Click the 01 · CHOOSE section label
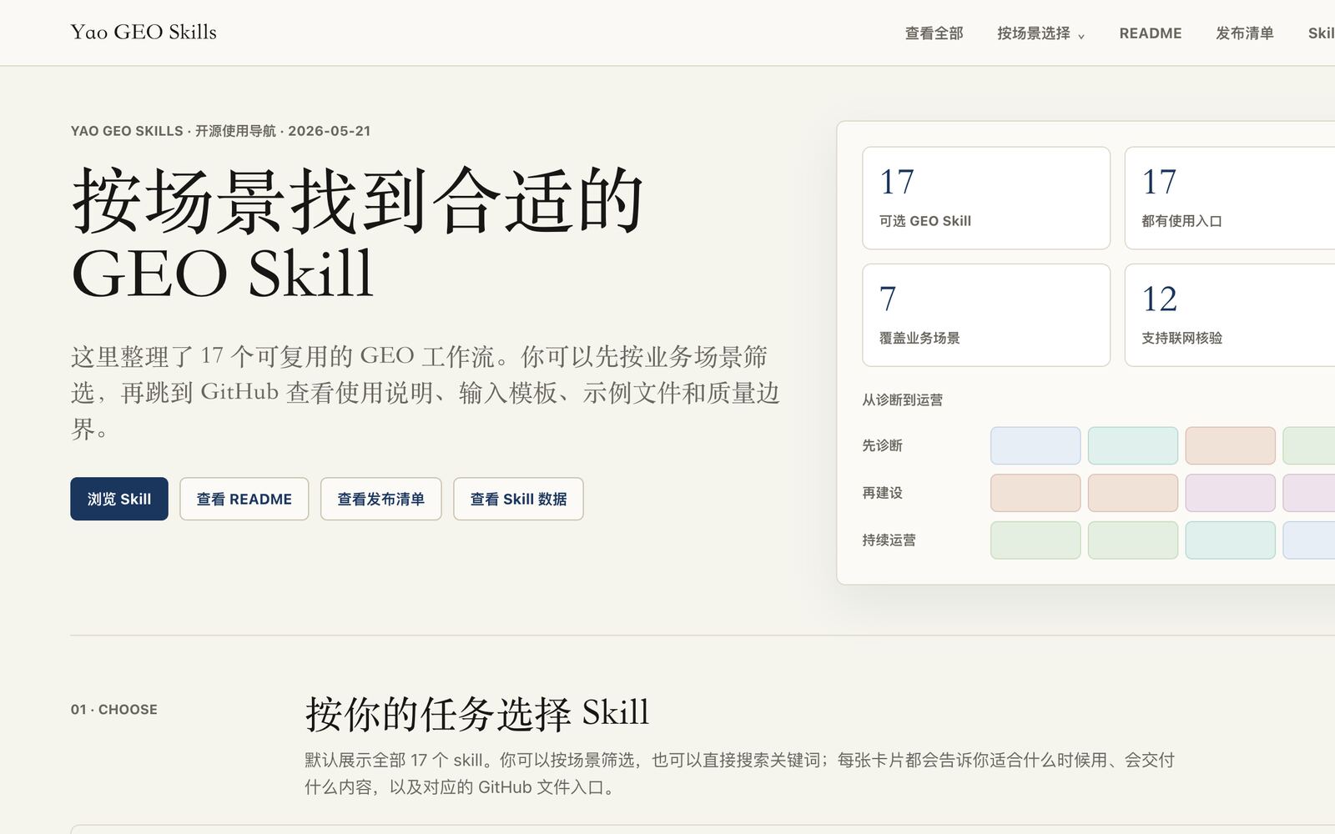This screenshot has height=834, width=1335. pyautogui.click(x=113, y=710)
